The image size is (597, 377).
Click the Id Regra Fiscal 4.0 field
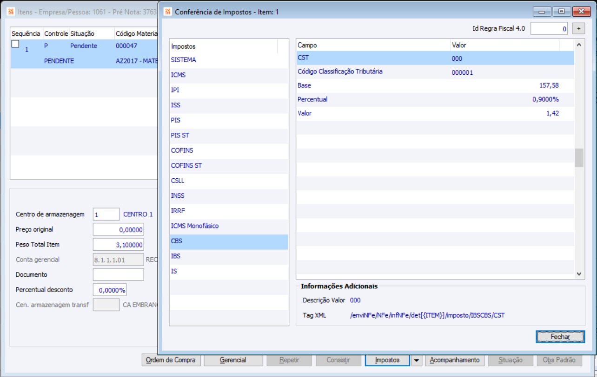[549, 28]
